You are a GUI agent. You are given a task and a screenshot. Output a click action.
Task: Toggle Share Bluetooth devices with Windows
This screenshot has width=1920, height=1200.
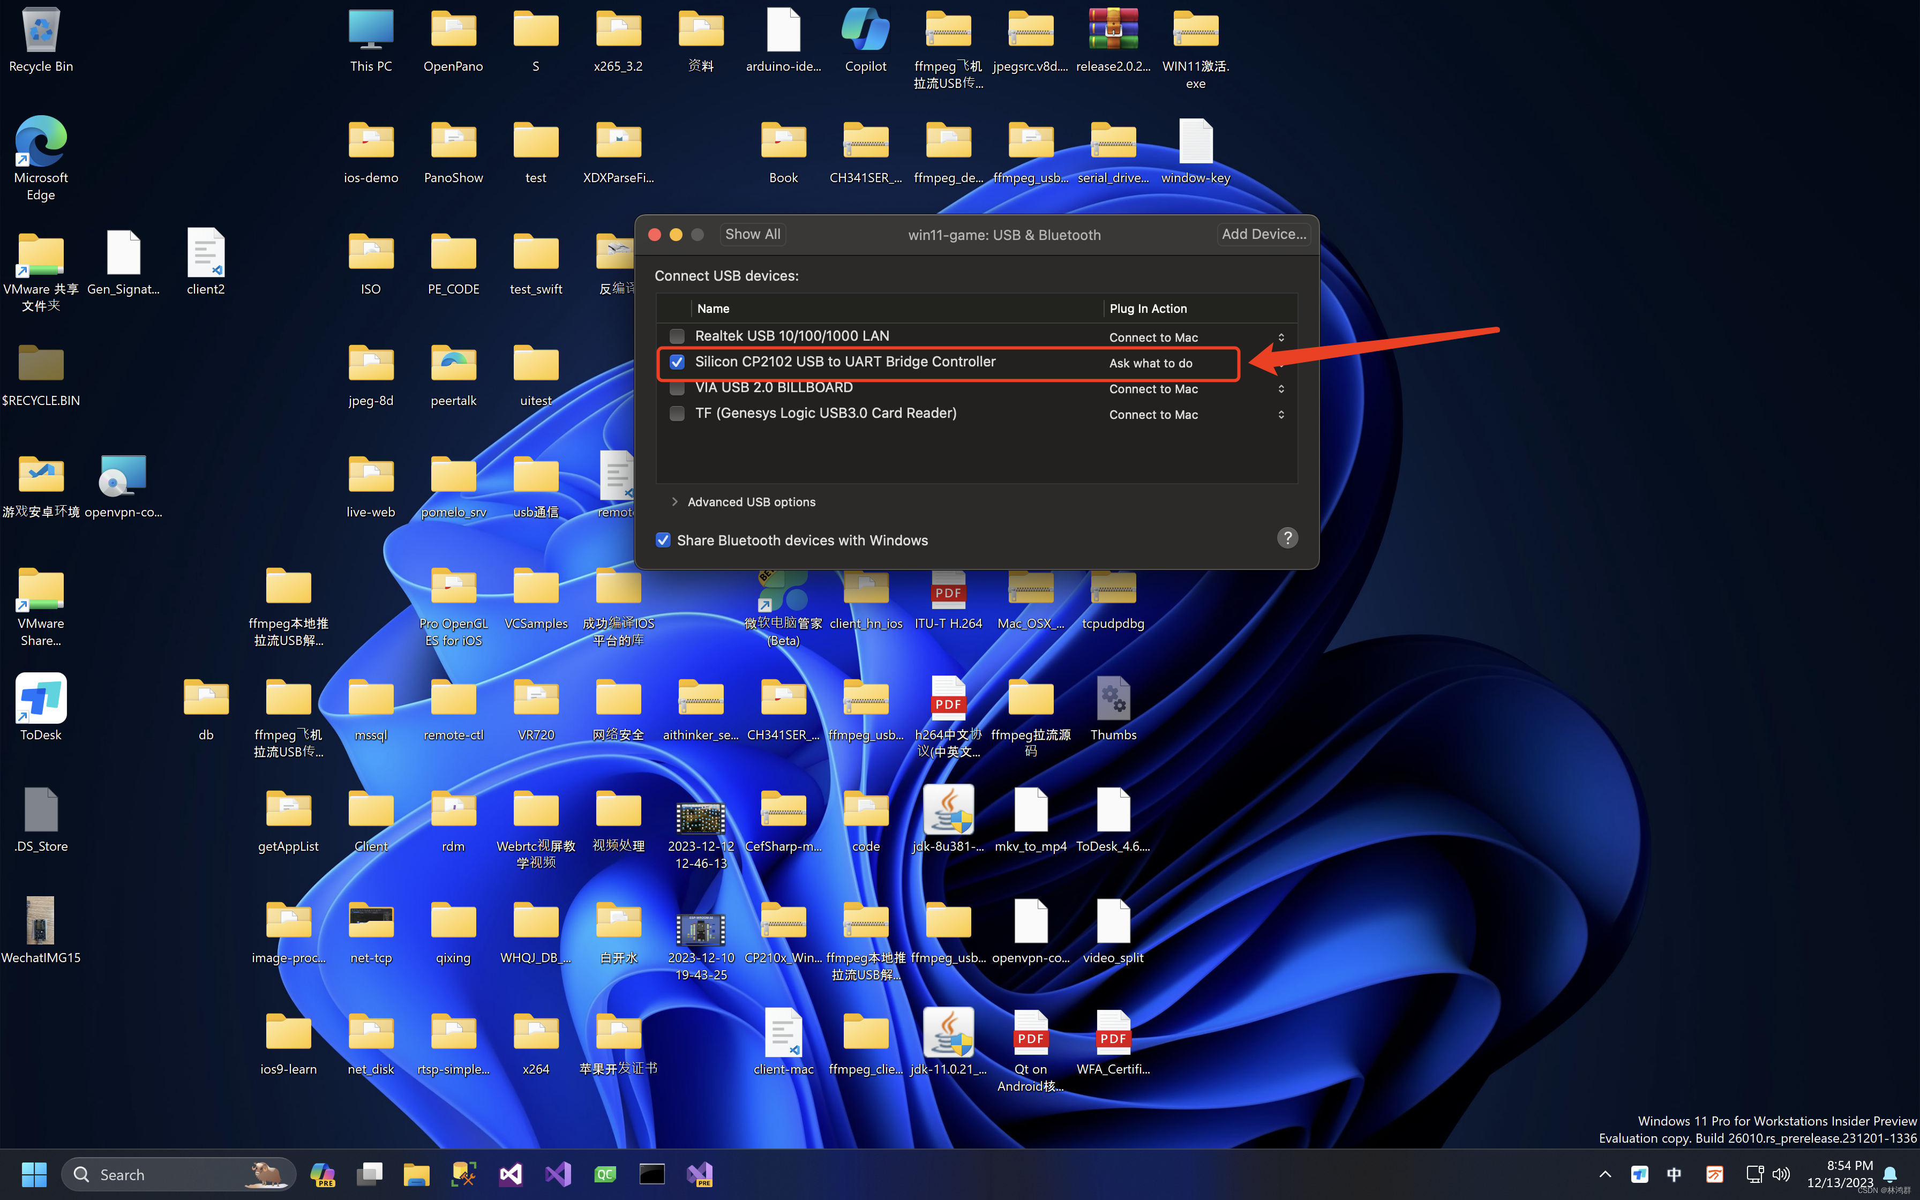tap(663, 541)
